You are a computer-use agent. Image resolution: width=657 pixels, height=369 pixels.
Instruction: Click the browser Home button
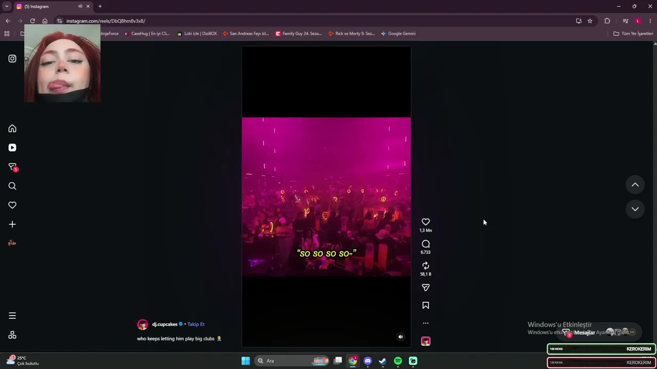(x=45, y=21)
